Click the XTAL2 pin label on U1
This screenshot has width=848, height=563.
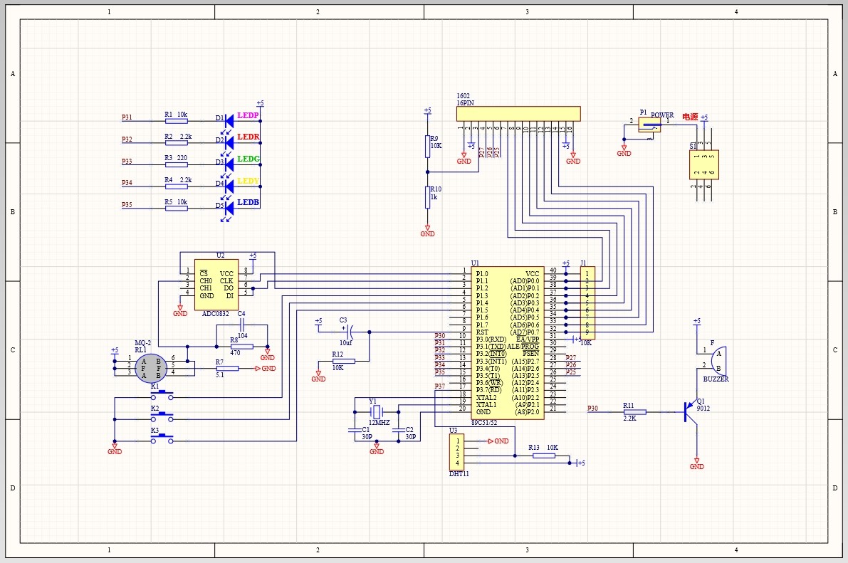click(x=486, y=397)
